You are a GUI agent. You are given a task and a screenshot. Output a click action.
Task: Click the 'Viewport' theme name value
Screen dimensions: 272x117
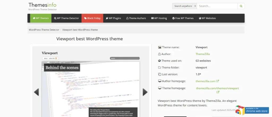pos(201,47)
